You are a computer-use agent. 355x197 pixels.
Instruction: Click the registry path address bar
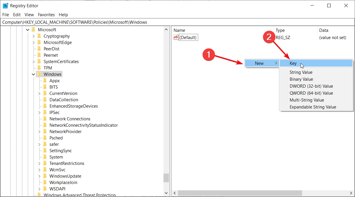(x=177, y=22)
